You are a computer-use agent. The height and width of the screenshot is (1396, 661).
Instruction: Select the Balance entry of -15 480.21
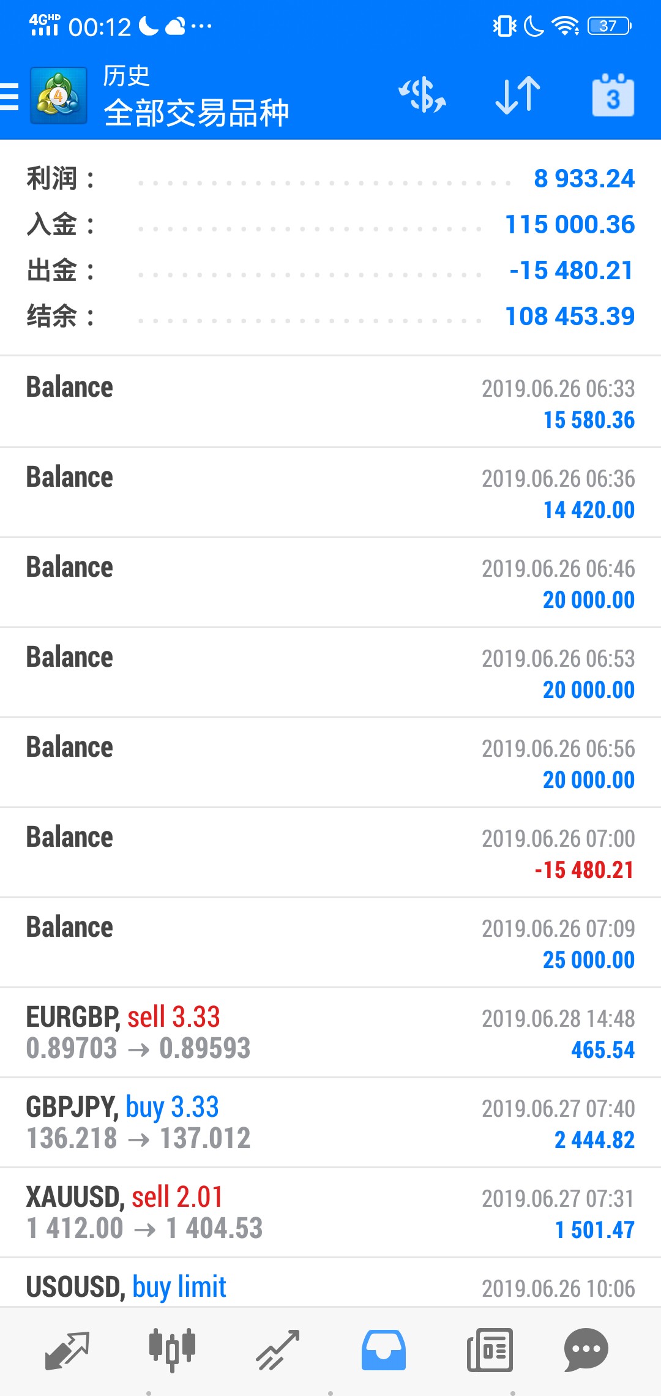pyautogui.click(x=330, y=852)
